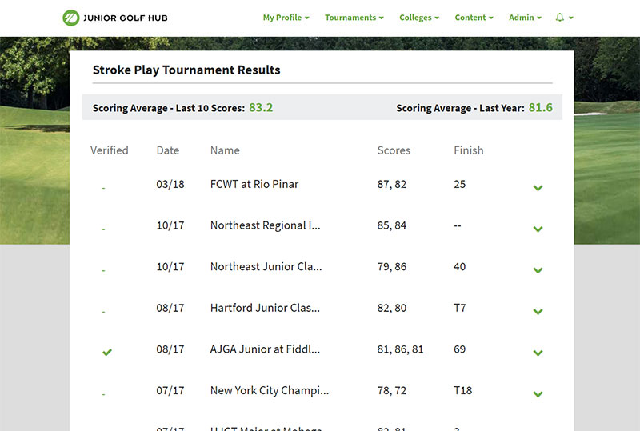
Task: Open the Colleges dropdown menu
Action: click(x=419, y=18)
